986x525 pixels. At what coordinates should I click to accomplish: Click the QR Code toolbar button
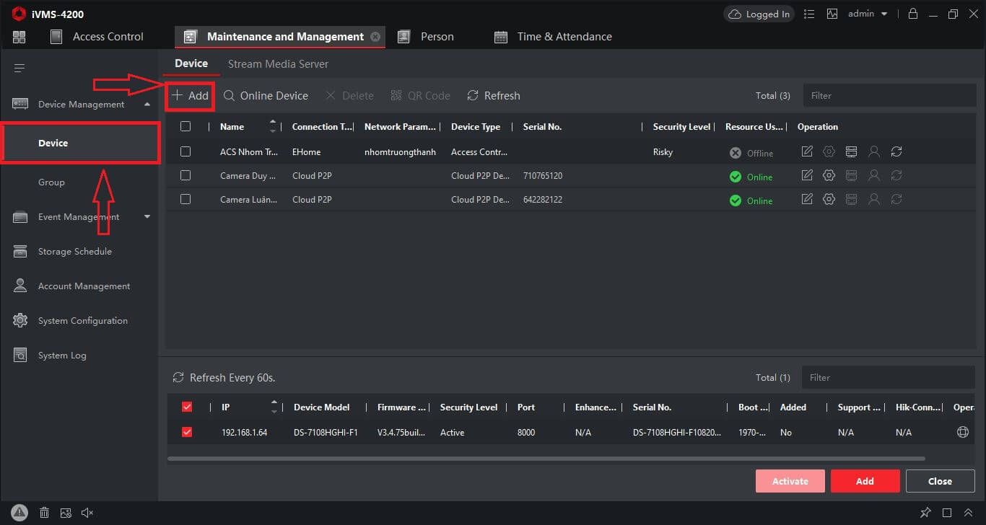[420, 95]
